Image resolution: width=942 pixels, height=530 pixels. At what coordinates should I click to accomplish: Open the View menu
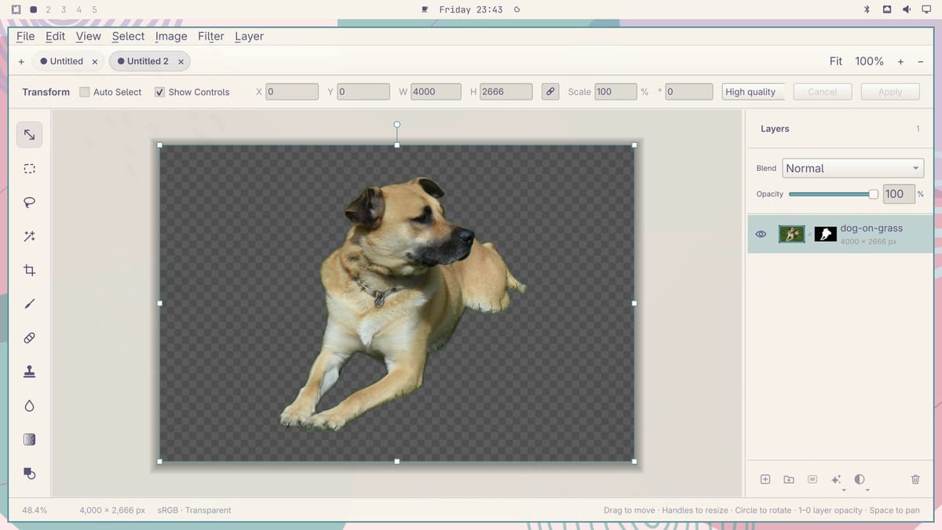click(88, 36)
